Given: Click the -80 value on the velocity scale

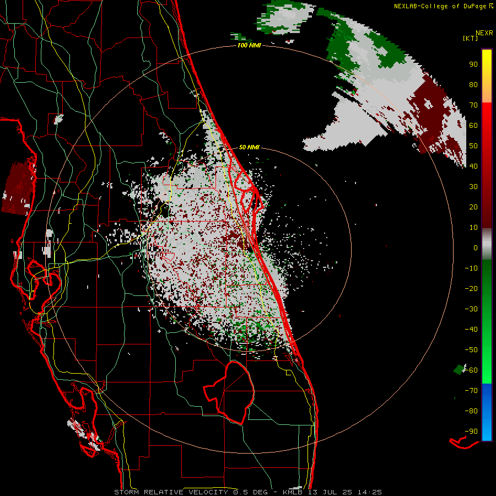Looking at the screenshot, I should (x=471, y=411).
